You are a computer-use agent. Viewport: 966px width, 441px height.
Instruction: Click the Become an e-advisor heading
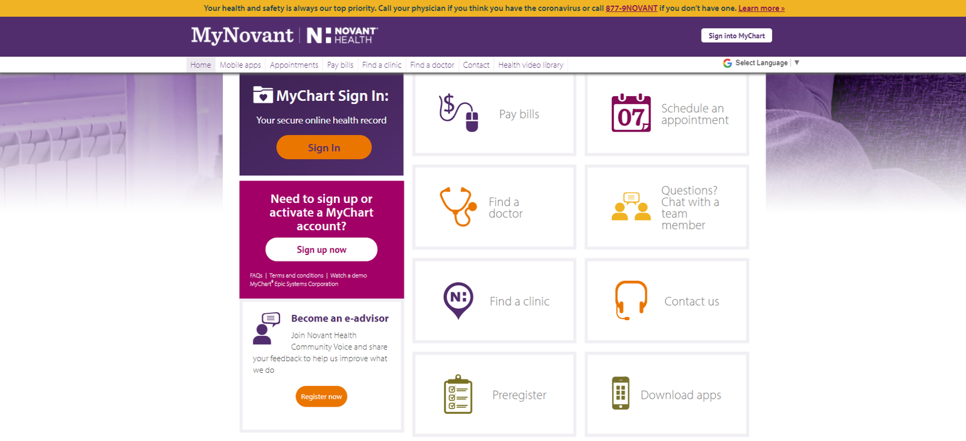[x=340, y=318]
